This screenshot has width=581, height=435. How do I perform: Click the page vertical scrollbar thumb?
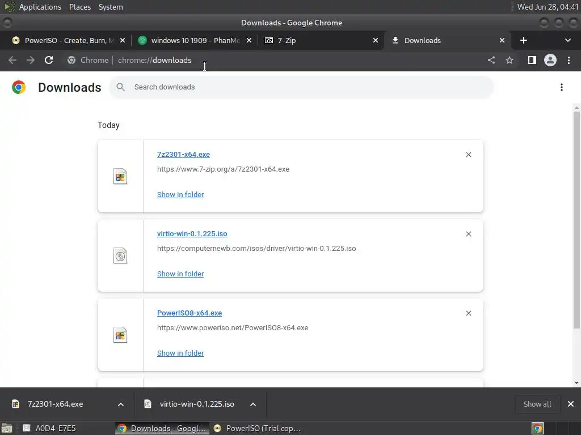coord(576,220)
